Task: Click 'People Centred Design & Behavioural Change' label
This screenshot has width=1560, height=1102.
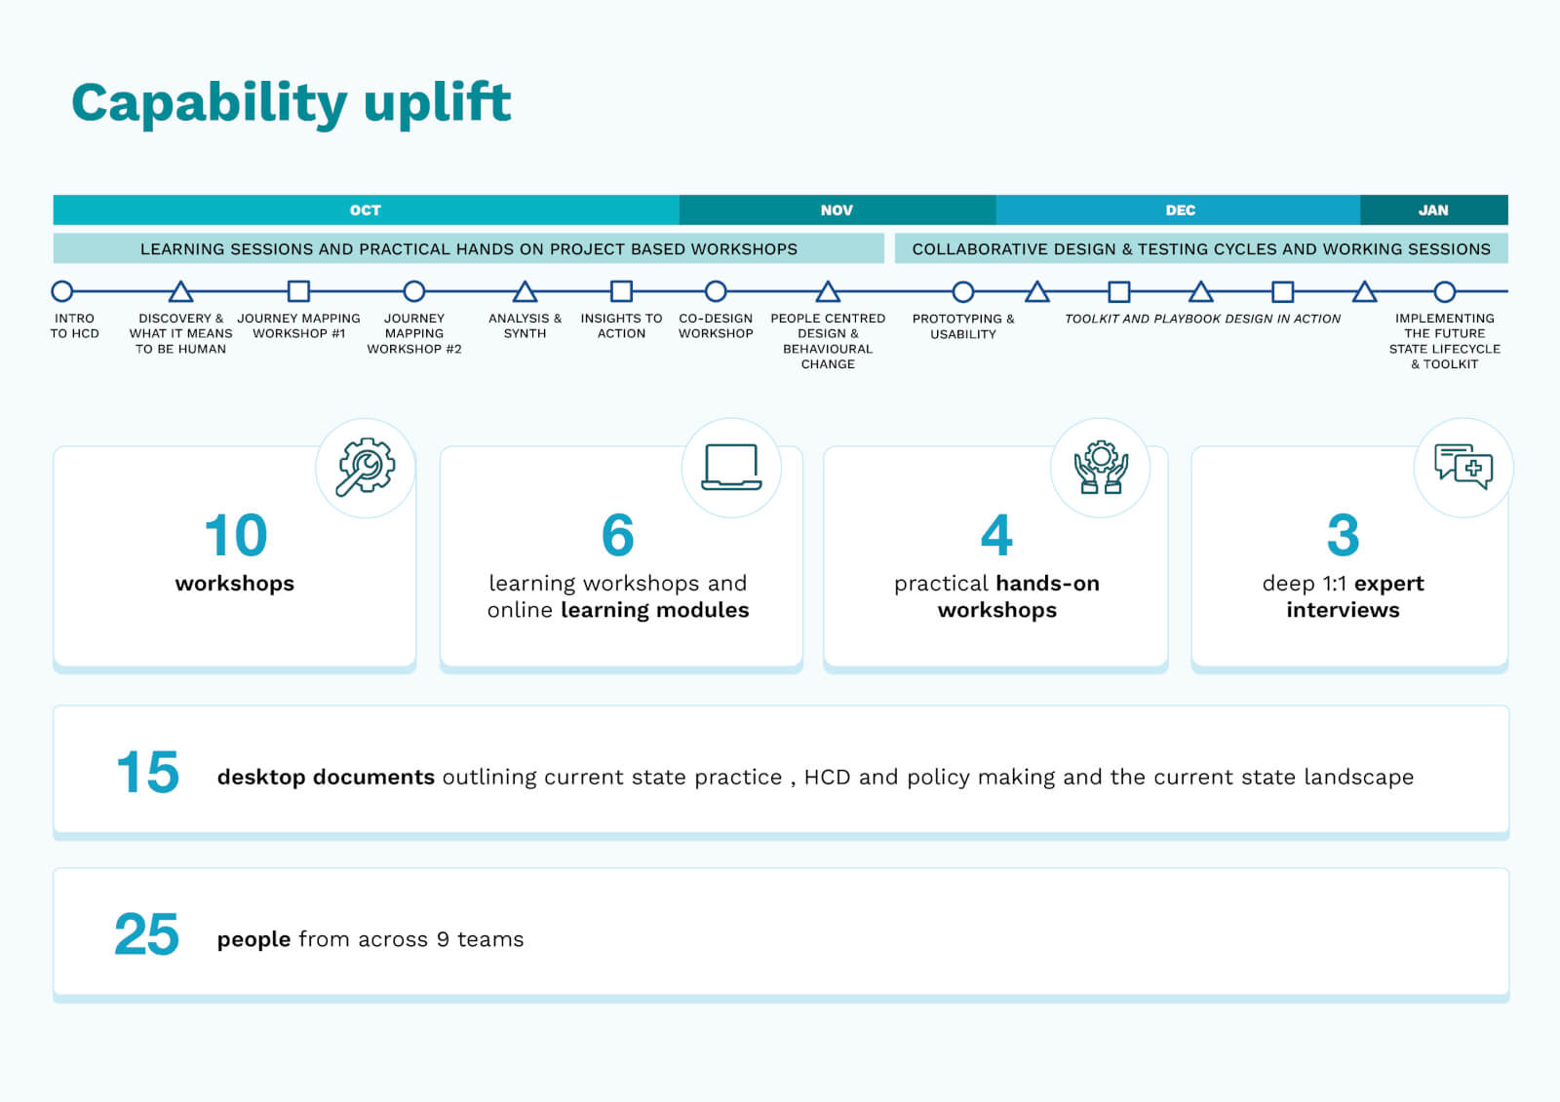Action: pos(828,341)
